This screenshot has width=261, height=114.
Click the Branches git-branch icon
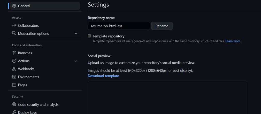pos(14,53)
